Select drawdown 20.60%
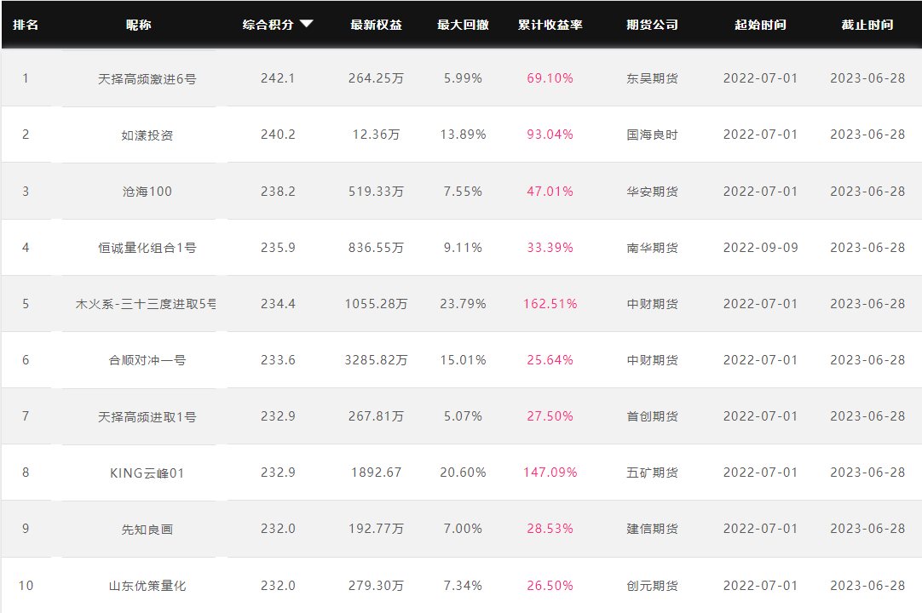The image size is (922, 613). click(x=463, y=473)
